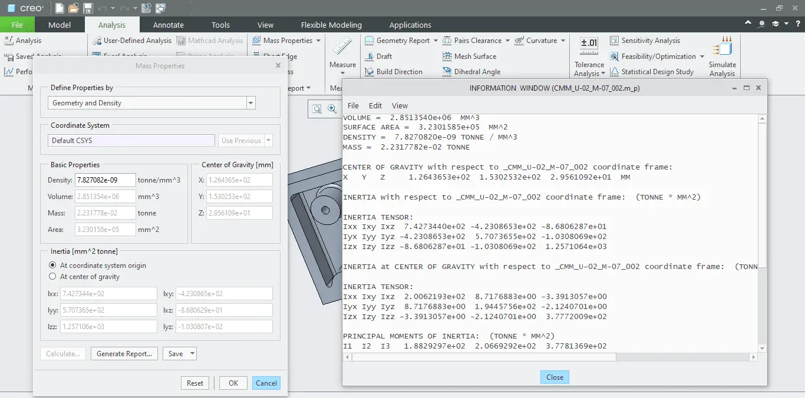
Task: Select the Mesh Surface tool
Action: click(x=470, y=57)
